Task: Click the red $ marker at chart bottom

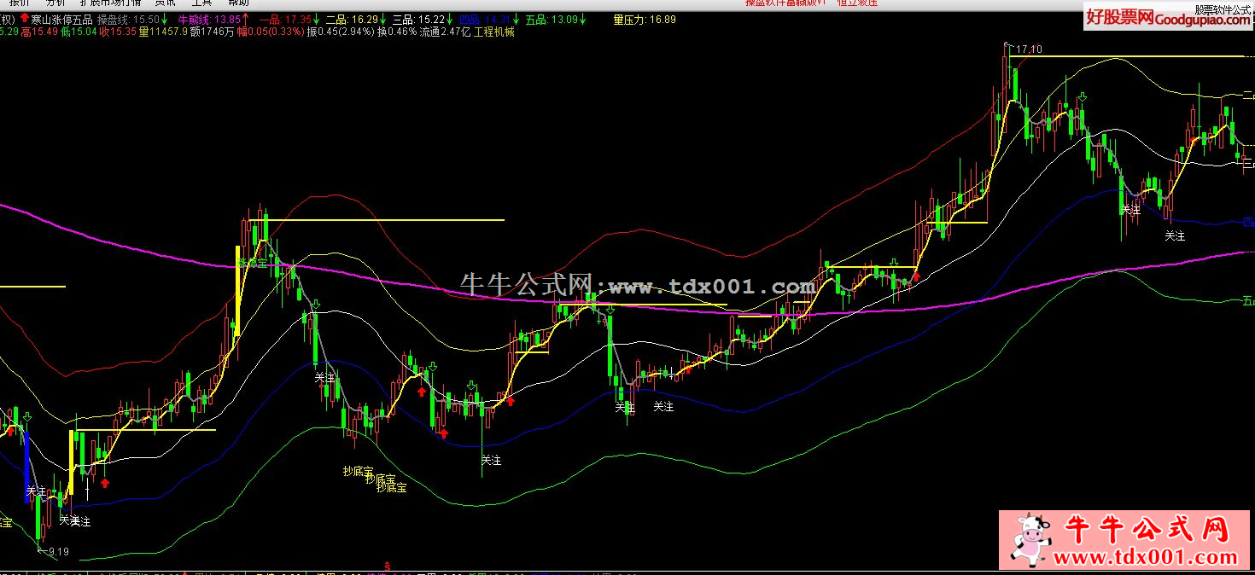Action: (x=388, y=565)
